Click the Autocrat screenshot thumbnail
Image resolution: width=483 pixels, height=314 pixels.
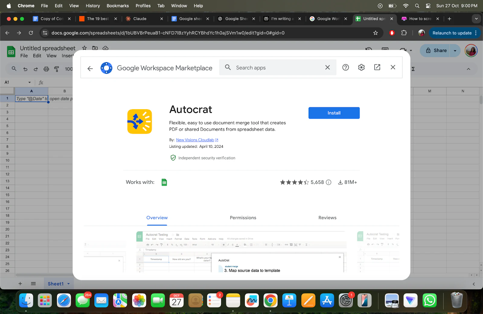tap(241, 252)
